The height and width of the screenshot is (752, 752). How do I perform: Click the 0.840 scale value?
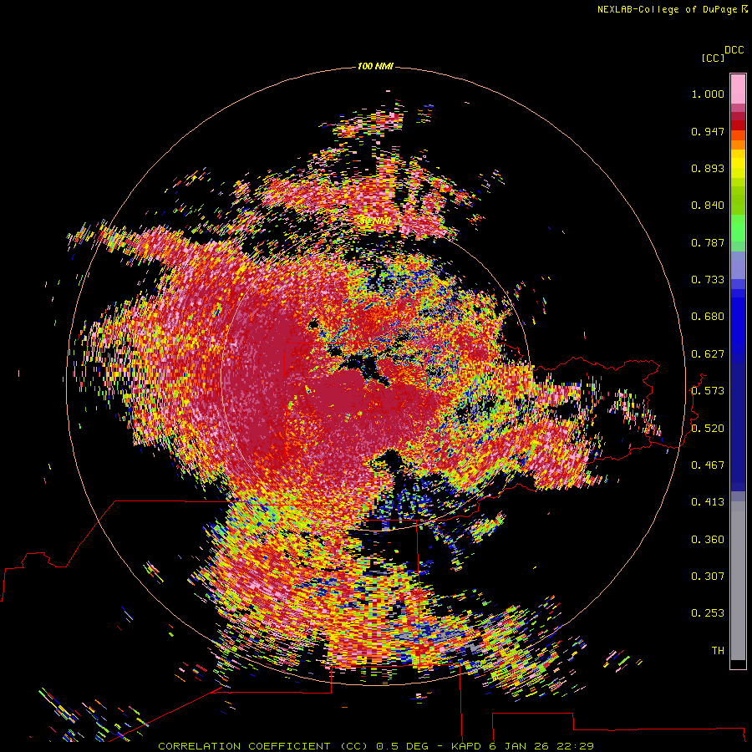tap(708, 206)
